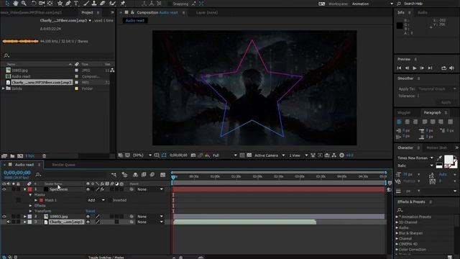Toggle mute audio in Preview panel

click(x=452, y=68)
